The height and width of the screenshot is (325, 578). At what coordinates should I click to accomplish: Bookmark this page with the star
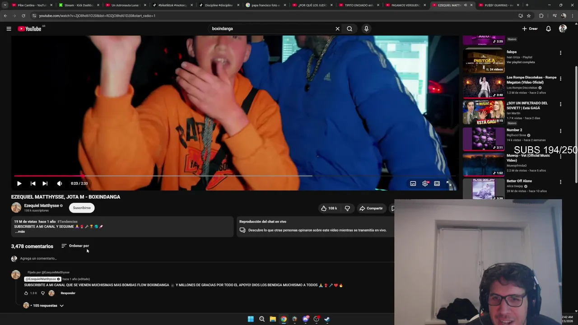coord(529,16)
